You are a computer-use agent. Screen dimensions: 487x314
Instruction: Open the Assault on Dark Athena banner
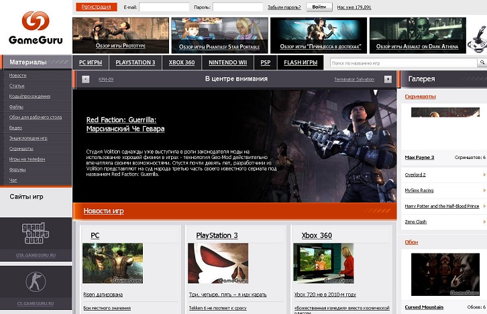pyautogui.click(x=418, y=36)
